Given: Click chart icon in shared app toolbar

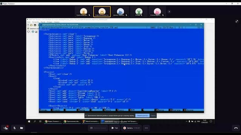Looking at the screenshot, I should click(36, 31).
